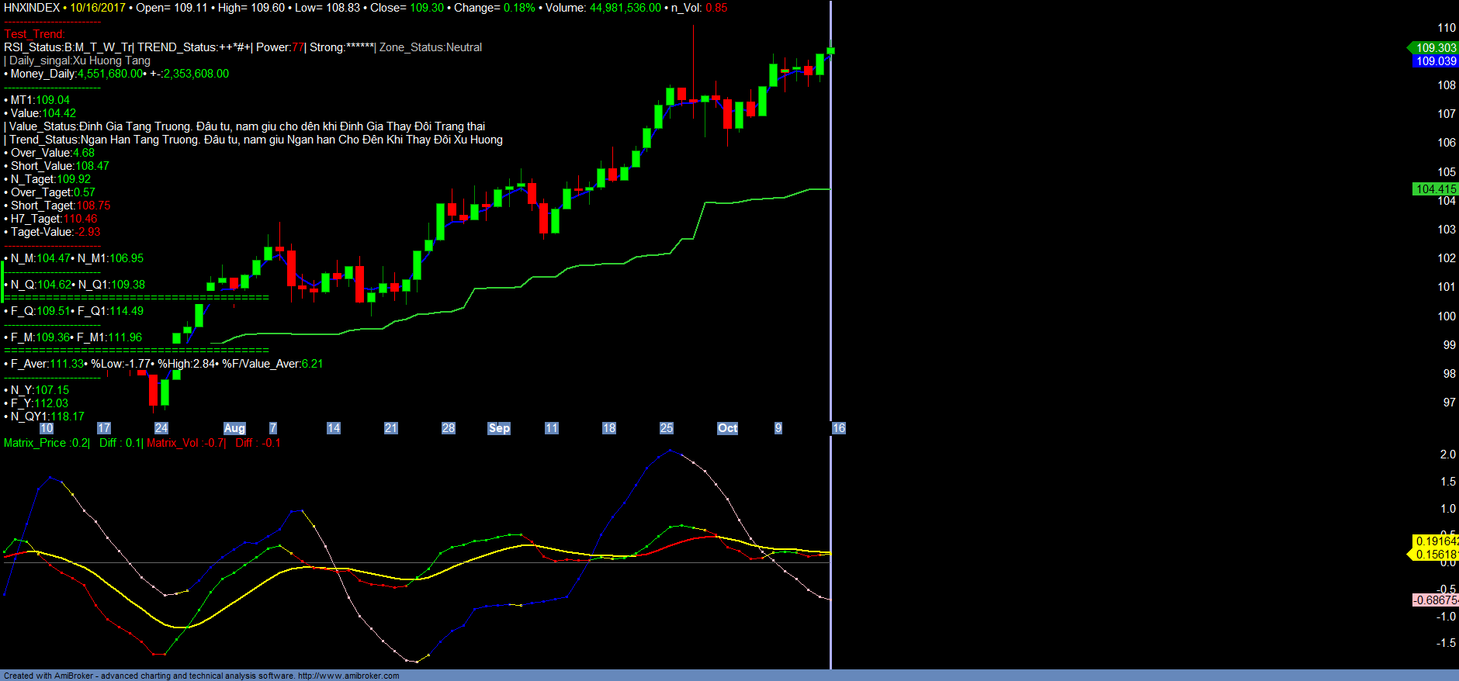Click the Volume value in header

pos(625,8)
